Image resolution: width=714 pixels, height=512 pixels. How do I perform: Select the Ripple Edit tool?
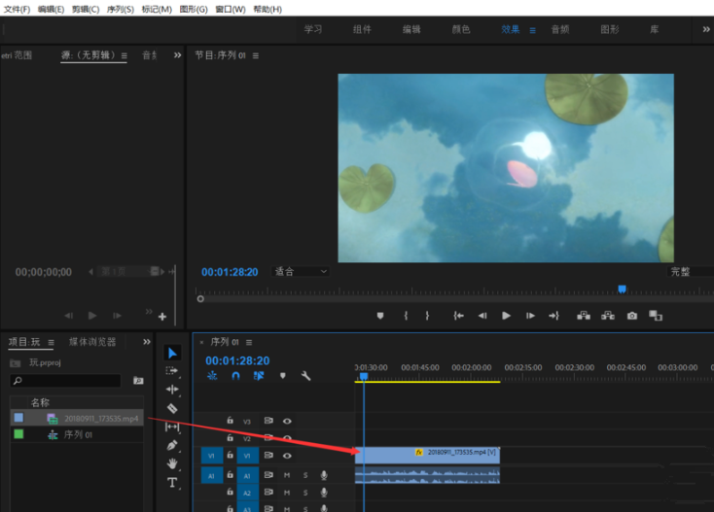(x=172, y=390)
